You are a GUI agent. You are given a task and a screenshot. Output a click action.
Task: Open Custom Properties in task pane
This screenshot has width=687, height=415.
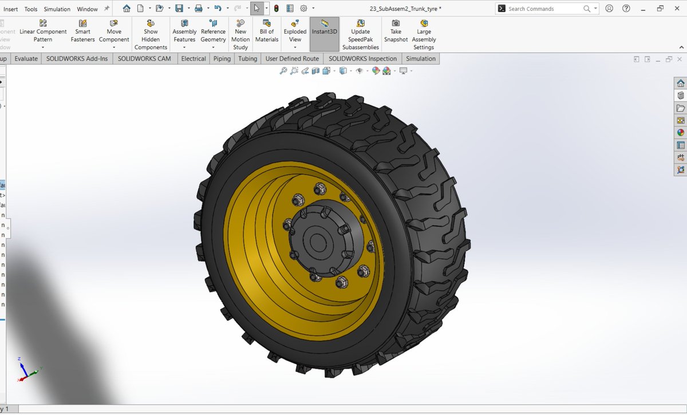click(x=681, y=145)
